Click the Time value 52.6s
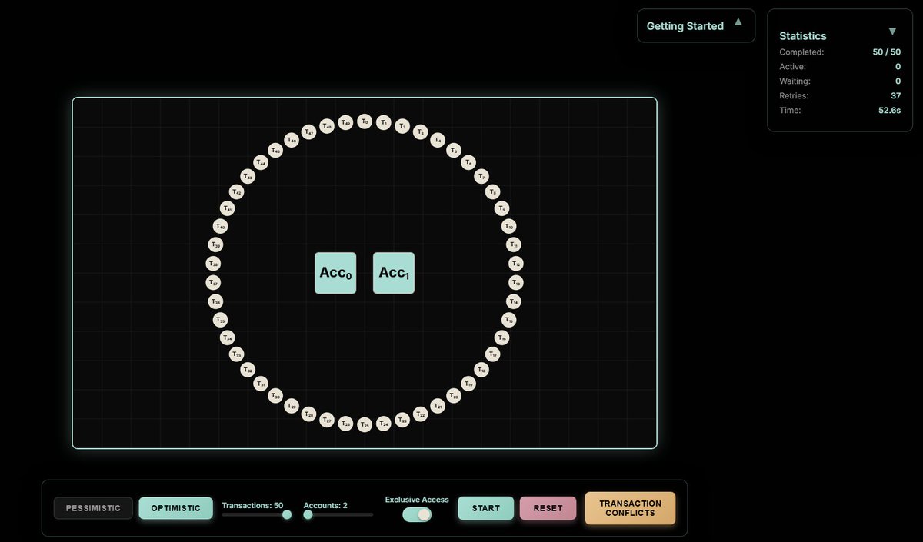The image size is (923, 542). [x=888, y=111]
